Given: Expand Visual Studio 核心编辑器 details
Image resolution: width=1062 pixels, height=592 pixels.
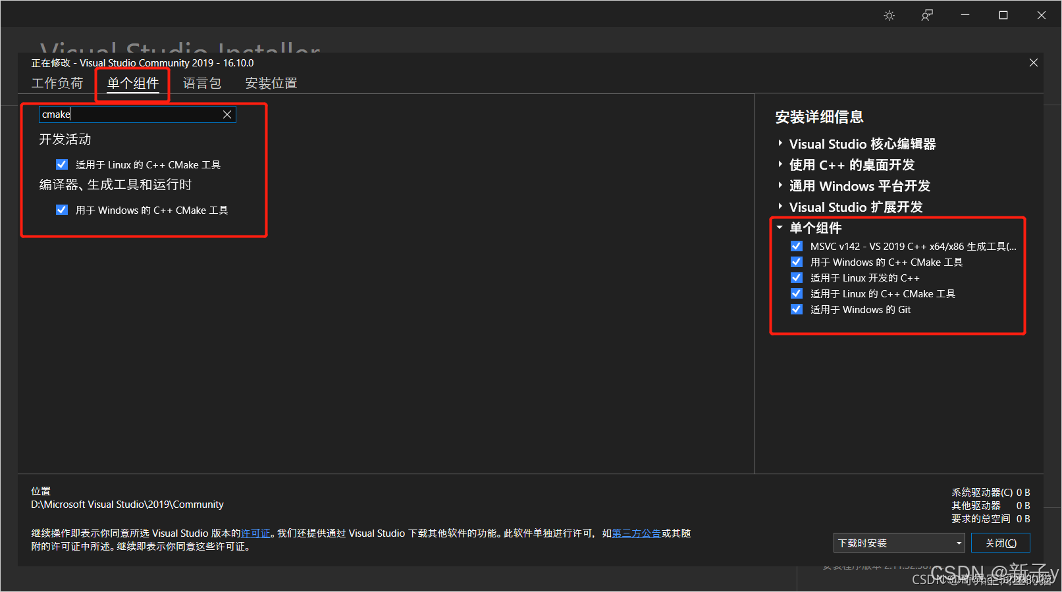Looking at the screenshot, I should pos(780,143).
